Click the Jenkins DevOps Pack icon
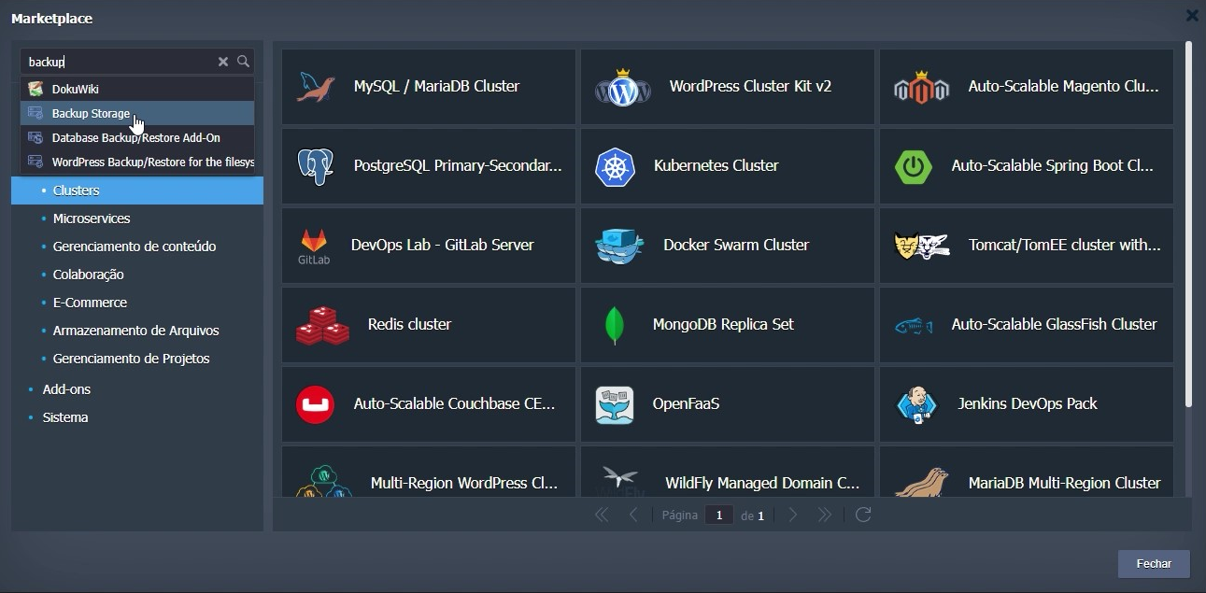The image size is (1206, 593). tap(915, 404)
